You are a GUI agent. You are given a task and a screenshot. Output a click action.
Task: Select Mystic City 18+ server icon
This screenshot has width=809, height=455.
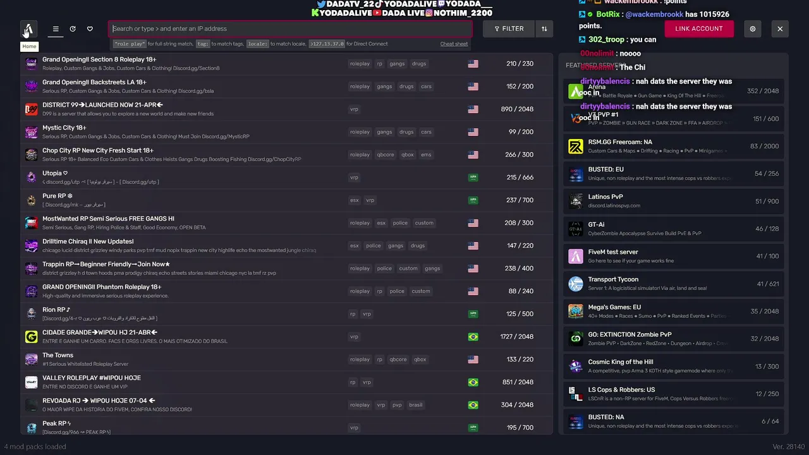click(31, 132)
